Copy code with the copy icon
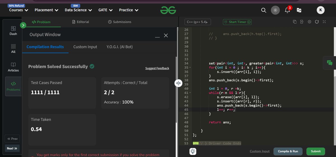The width and height of the screenshot is (336, 157). pos(295,22)
